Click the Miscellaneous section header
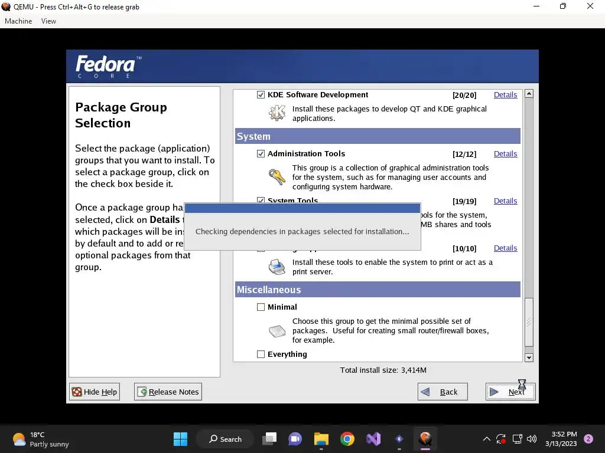 pos(378,290)
